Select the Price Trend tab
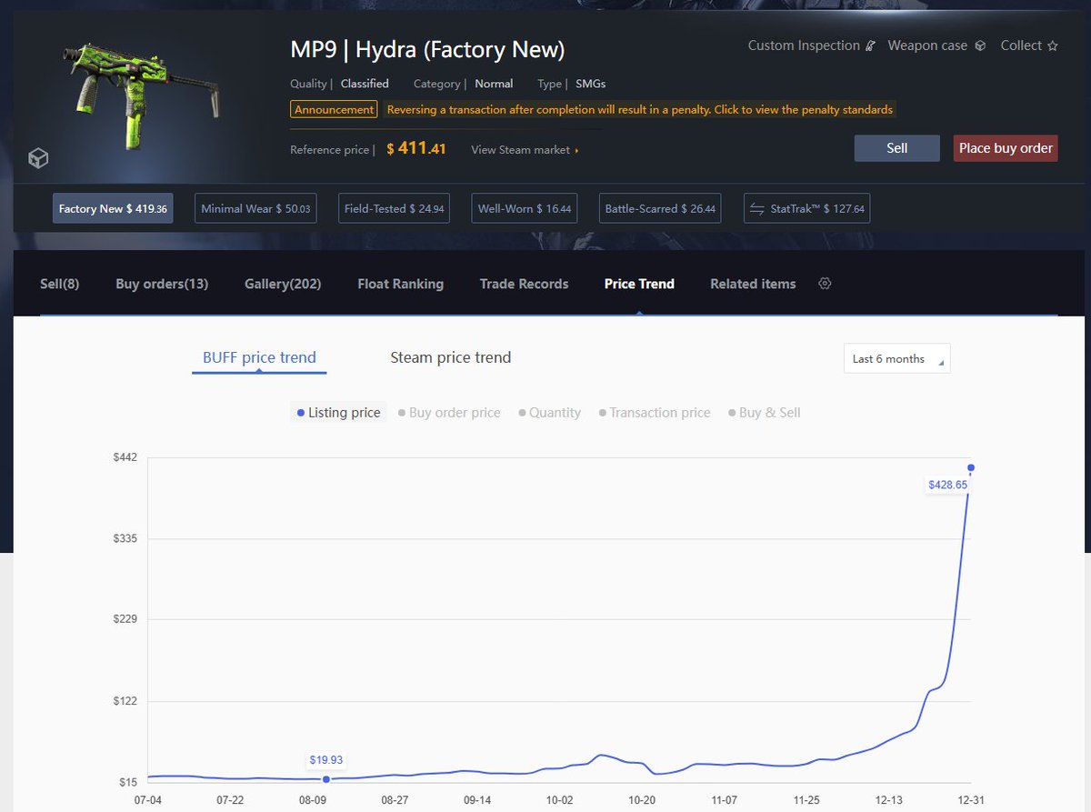The width and height of the screenshot is (1091, 812). (639, 284)
